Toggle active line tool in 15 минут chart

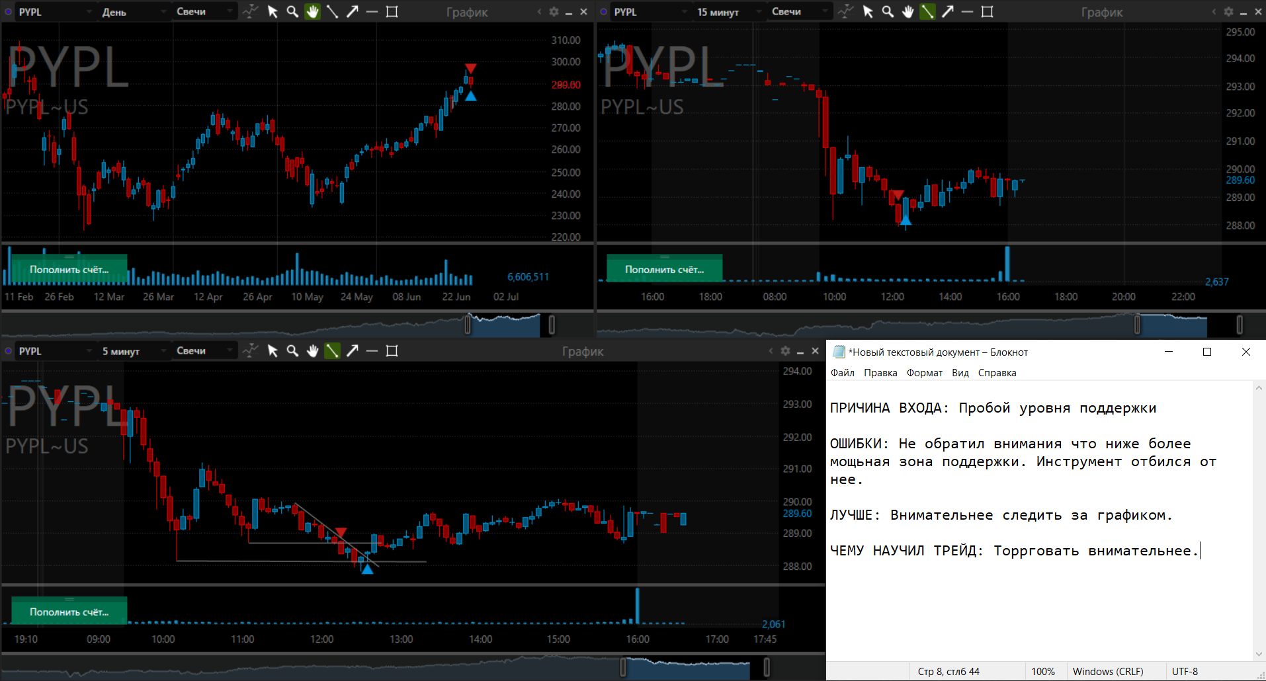click(927, 11)
